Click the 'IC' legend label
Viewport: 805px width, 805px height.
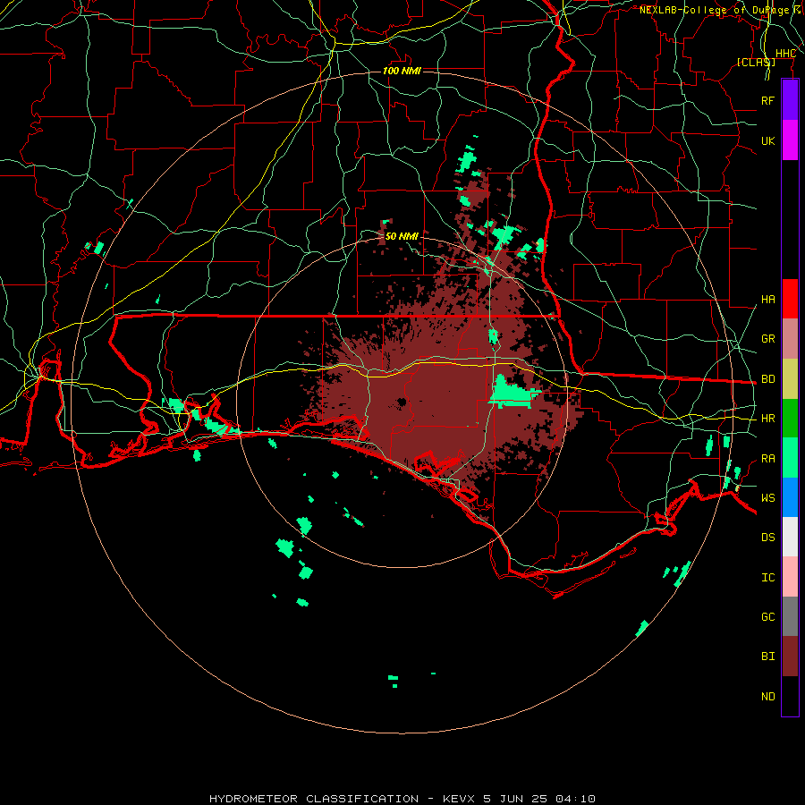(767, 578)
